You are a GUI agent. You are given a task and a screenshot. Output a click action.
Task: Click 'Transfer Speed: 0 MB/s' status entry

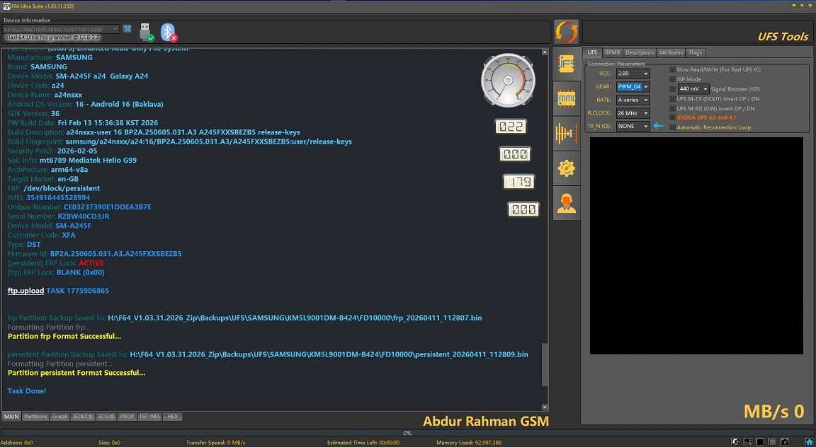(215, 443)
